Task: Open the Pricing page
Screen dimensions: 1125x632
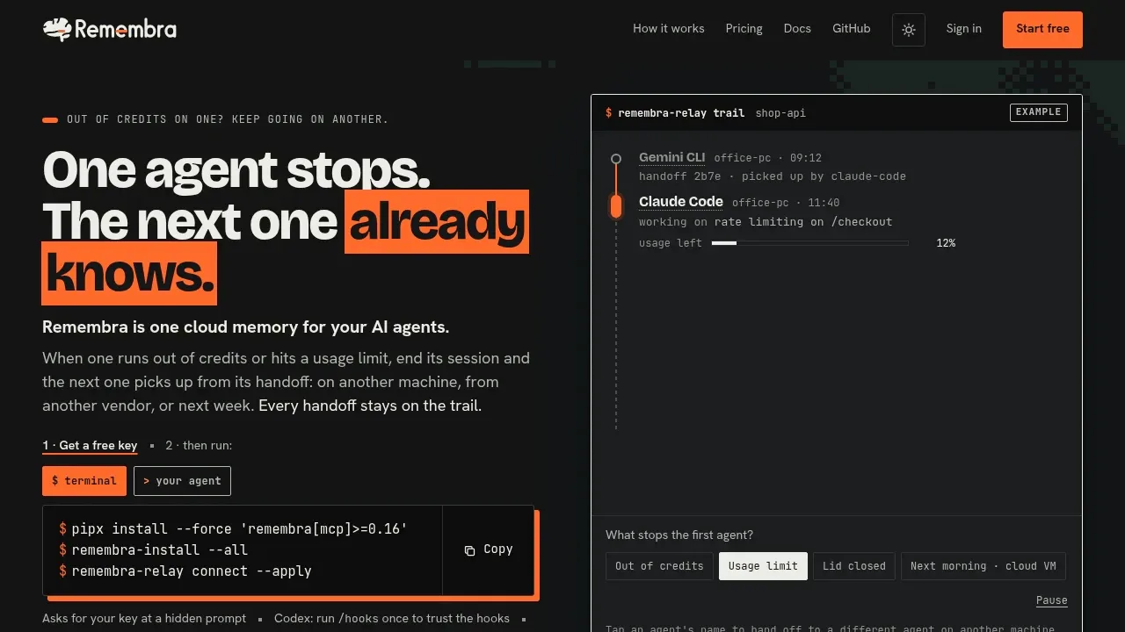Action: coord(744,29)
